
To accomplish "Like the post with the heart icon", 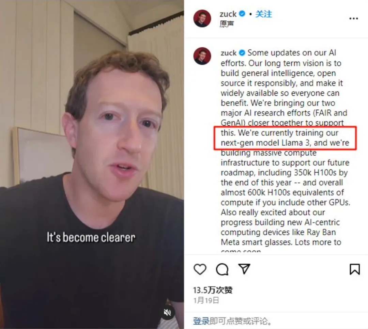I will point(200,269).
